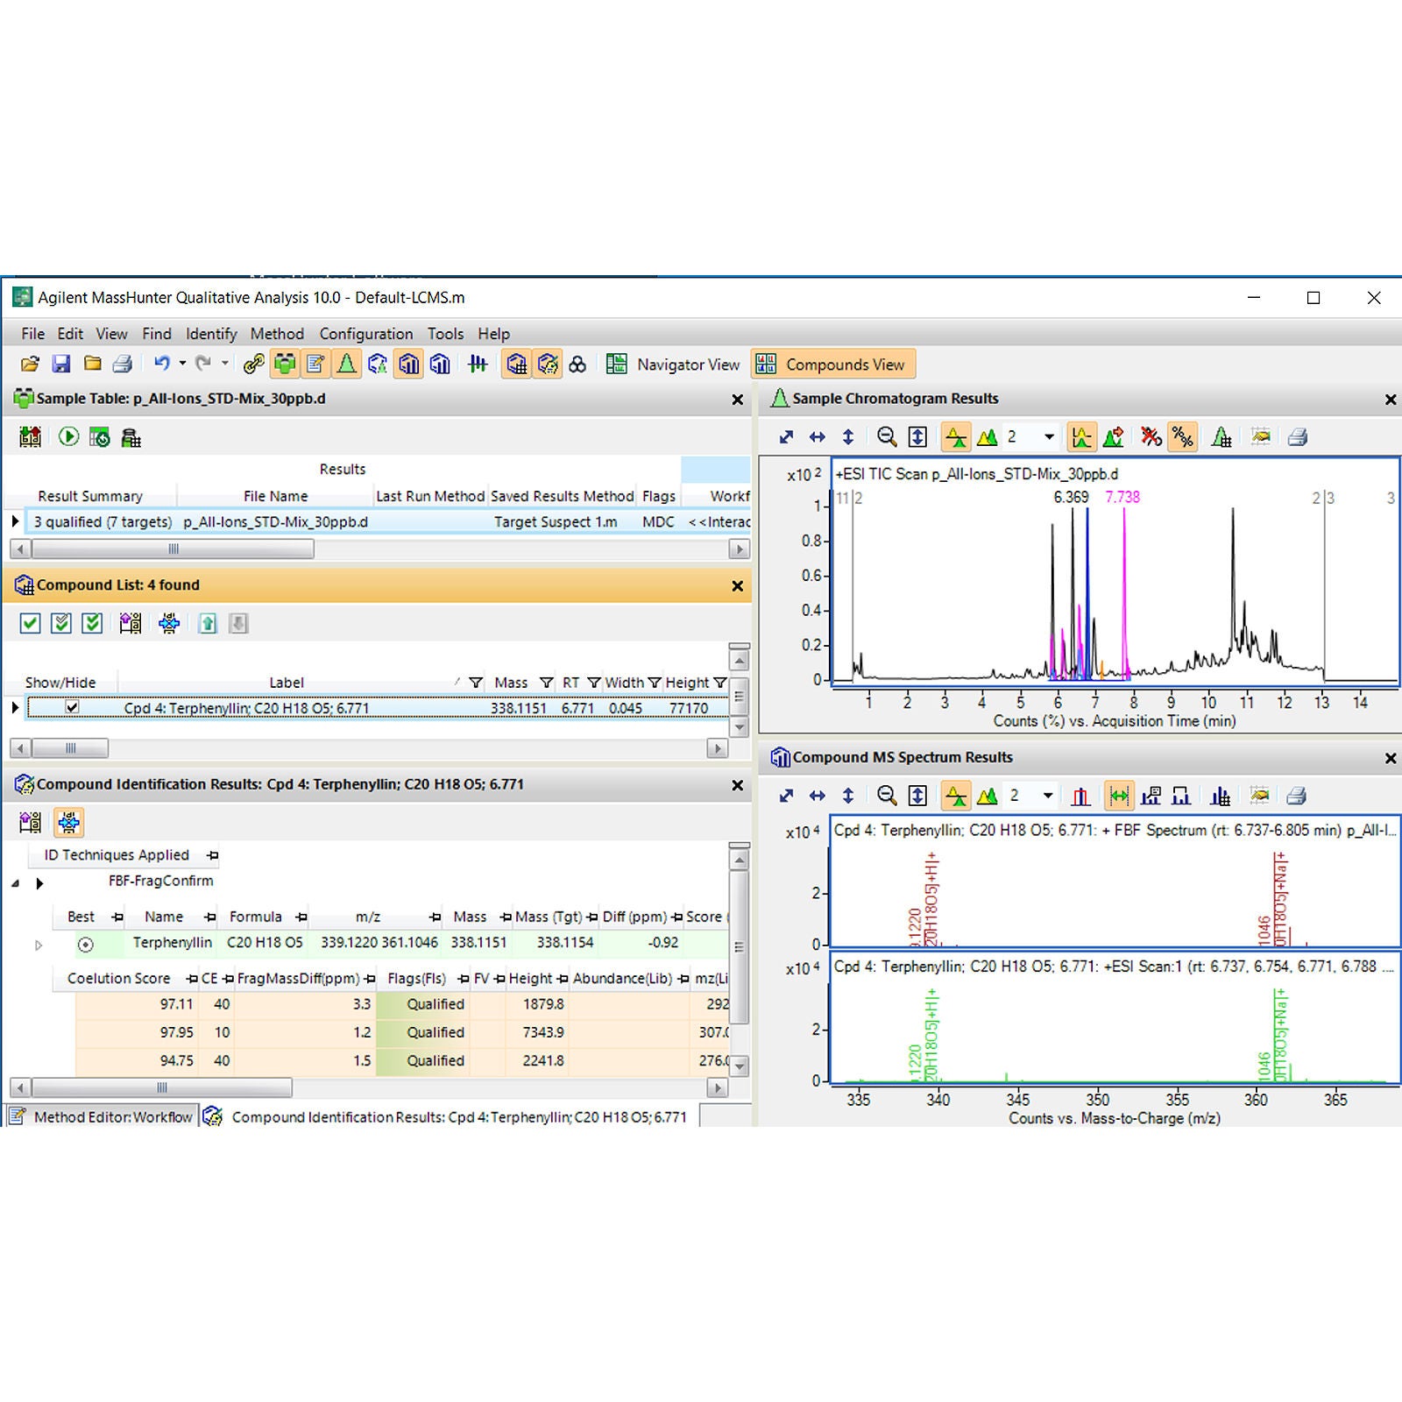Open the chromatogram pane count dropdown
The image size is (1402, 1402).
[1049, 436]
